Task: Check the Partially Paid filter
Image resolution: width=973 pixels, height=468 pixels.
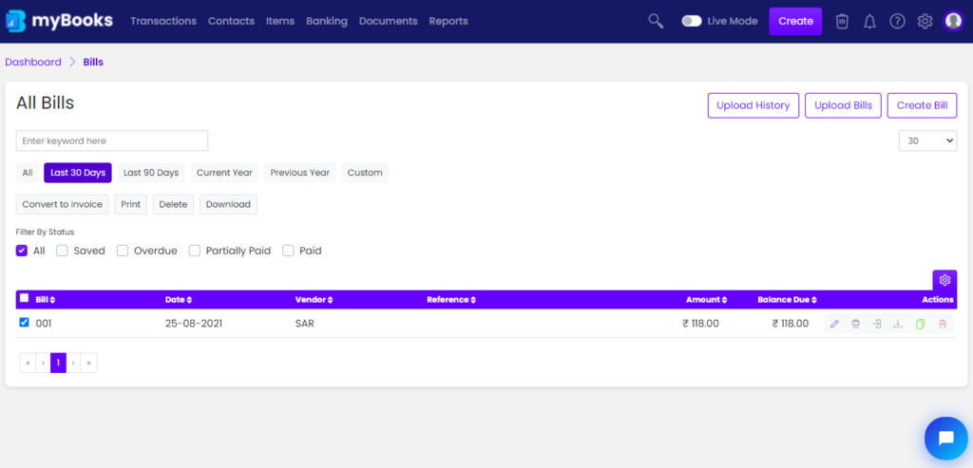Action: click(195, 251)
